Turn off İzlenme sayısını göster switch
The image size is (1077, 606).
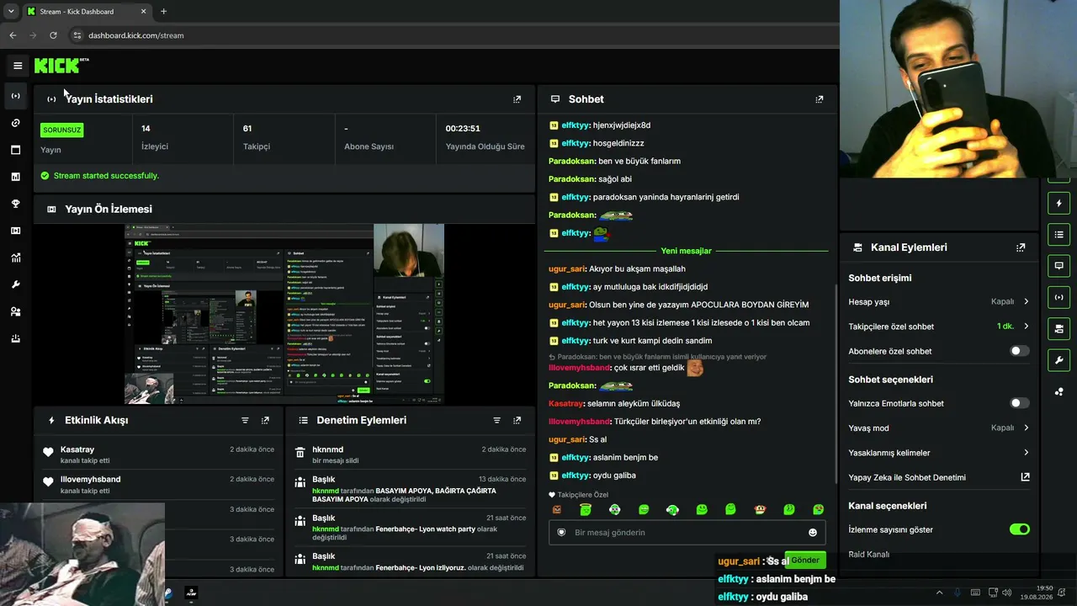[1019, 529]
